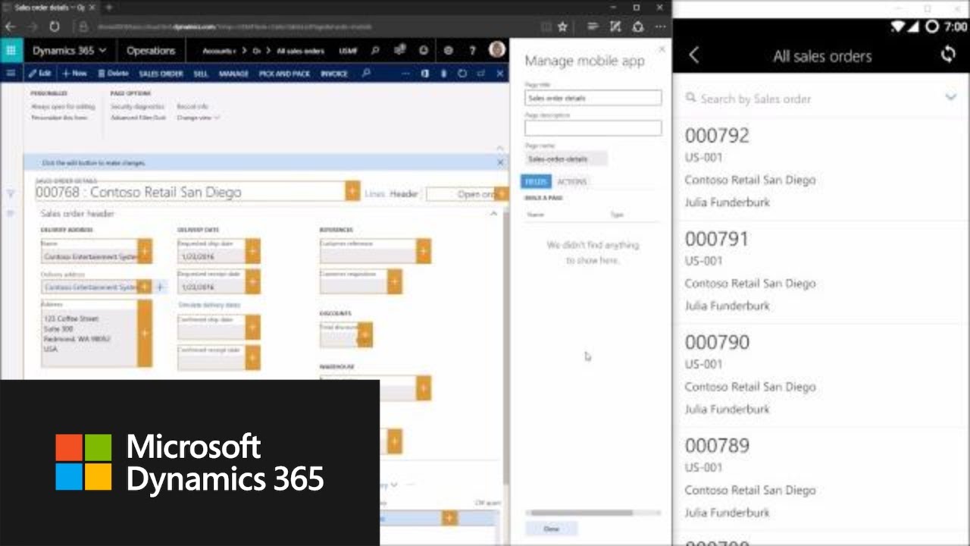
Task: Close the Manage mobile app pane
Action: point(662,49)
